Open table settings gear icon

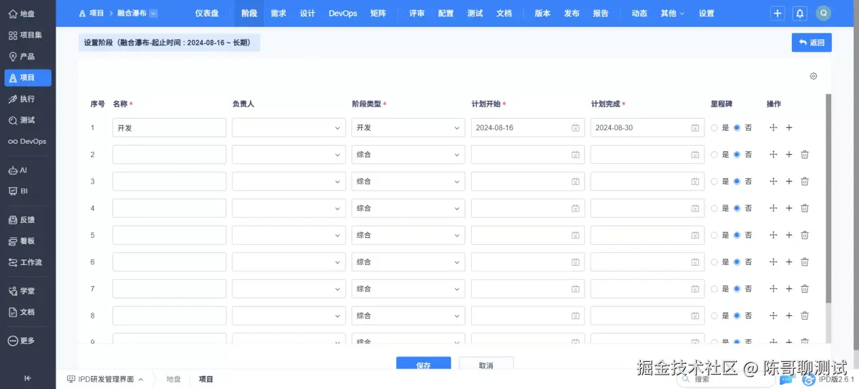point(814,77)
